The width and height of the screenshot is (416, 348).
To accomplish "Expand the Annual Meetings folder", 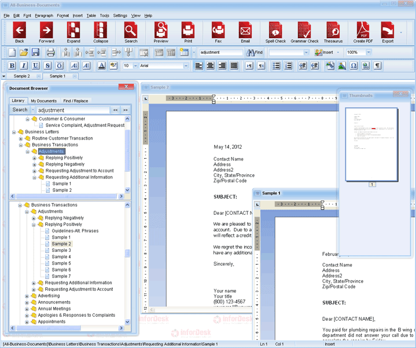I will coord(27,309).
